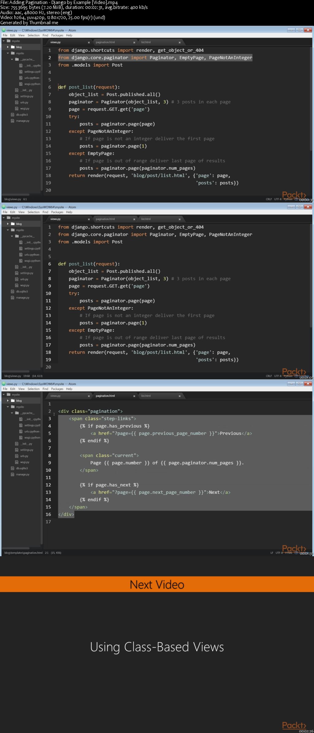Collapse __pycache__ folder in middle window tree
Viewport: 314px width, 733px height.
pos(12,236)
